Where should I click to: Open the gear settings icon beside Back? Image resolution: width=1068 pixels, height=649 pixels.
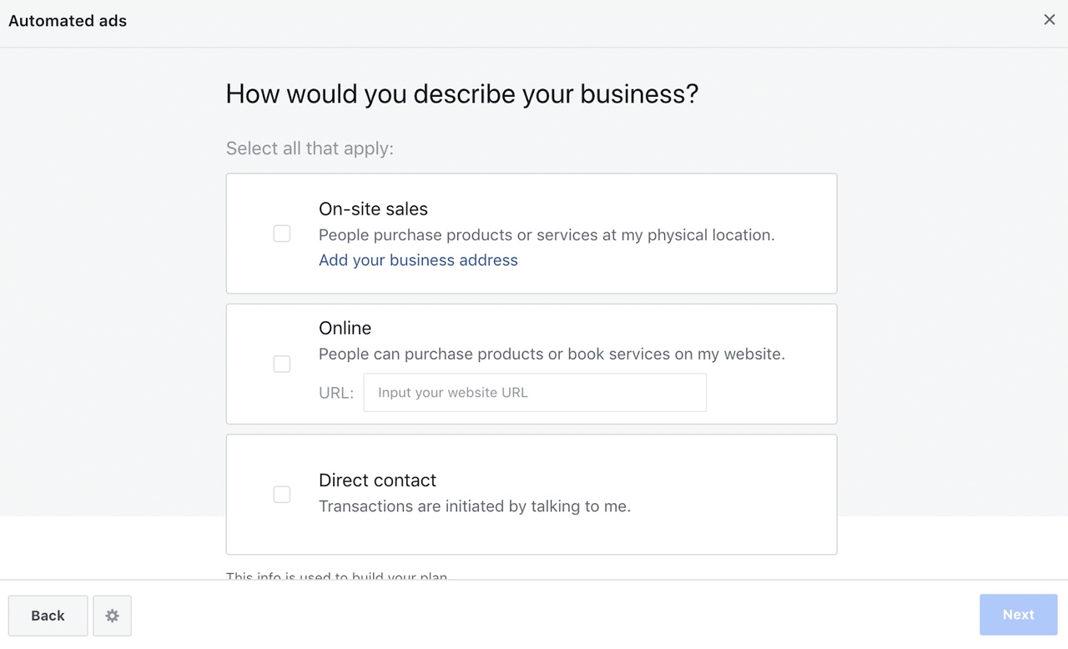point(112,616)
